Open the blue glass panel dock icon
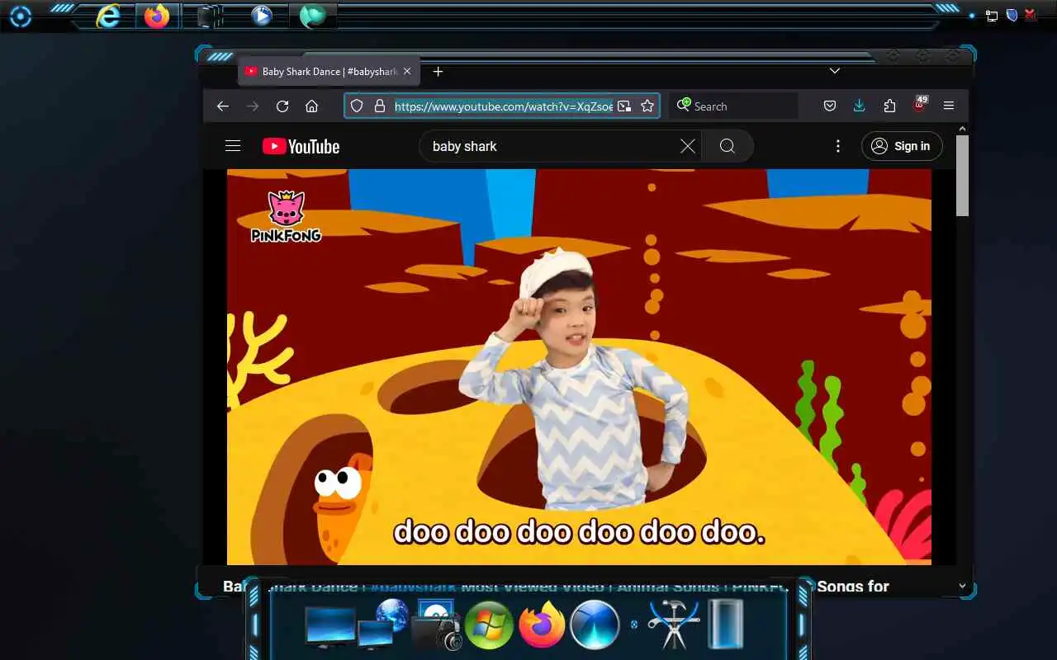 [727, 625]
